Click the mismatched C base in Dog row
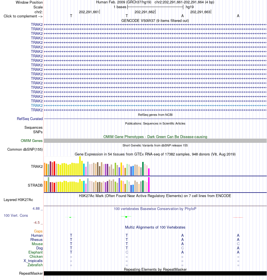The width and height of the screenshot is (267, 280). click(x=182, y=248)
